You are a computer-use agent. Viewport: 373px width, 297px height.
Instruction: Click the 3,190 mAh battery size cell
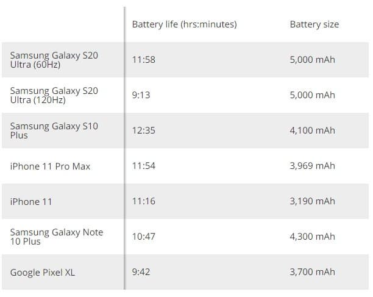312,202
